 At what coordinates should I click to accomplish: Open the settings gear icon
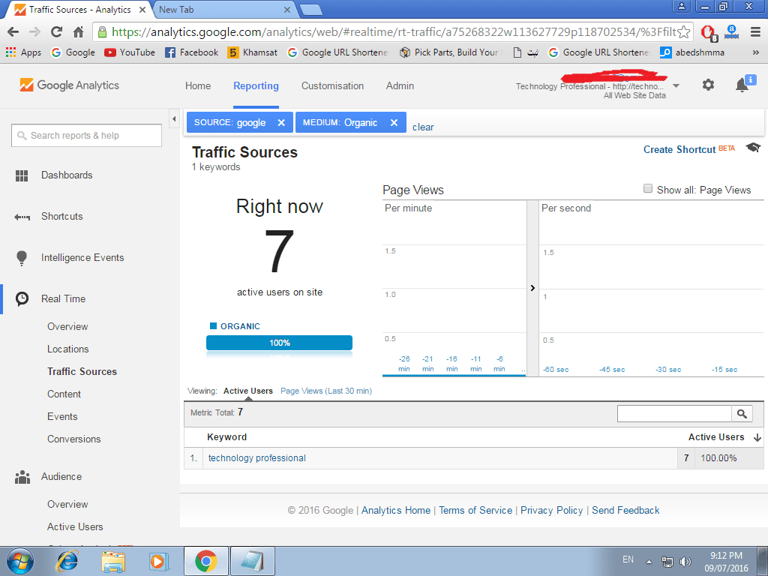coord(708,85)
